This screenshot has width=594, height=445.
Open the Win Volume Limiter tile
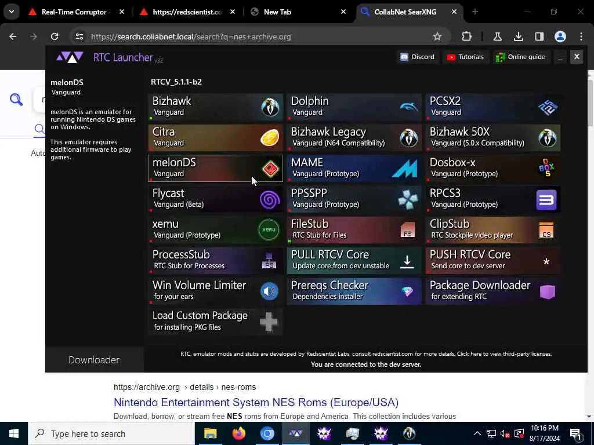coord(215,291)
